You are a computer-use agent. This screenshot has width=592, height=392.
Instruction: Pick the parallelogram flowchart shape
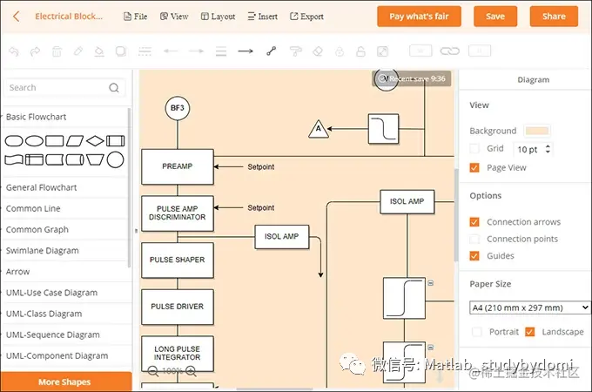tap(75, 141)
